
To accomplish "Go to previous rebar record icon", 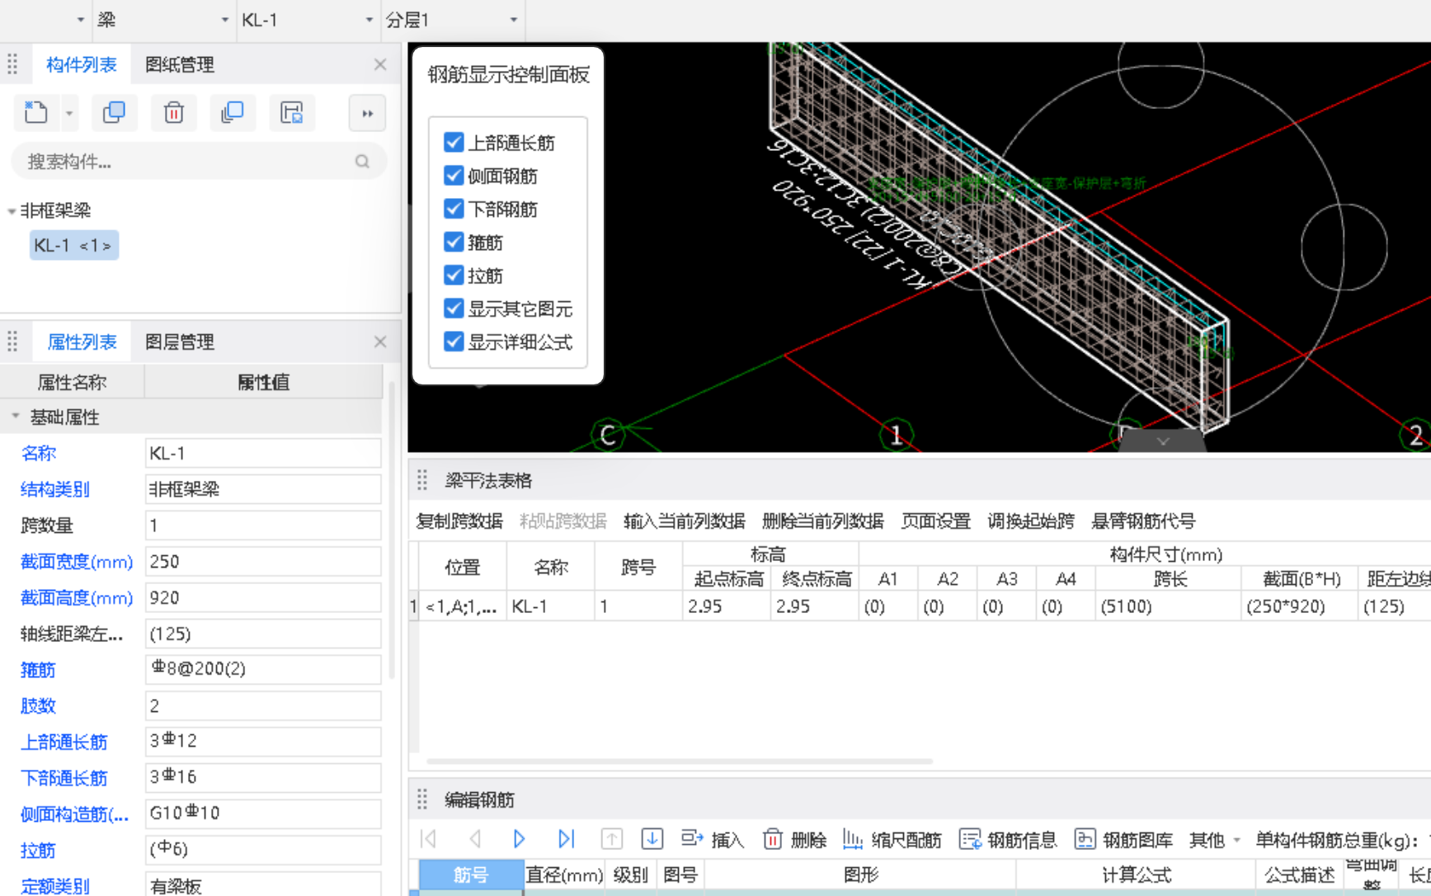I will [475, 839].
